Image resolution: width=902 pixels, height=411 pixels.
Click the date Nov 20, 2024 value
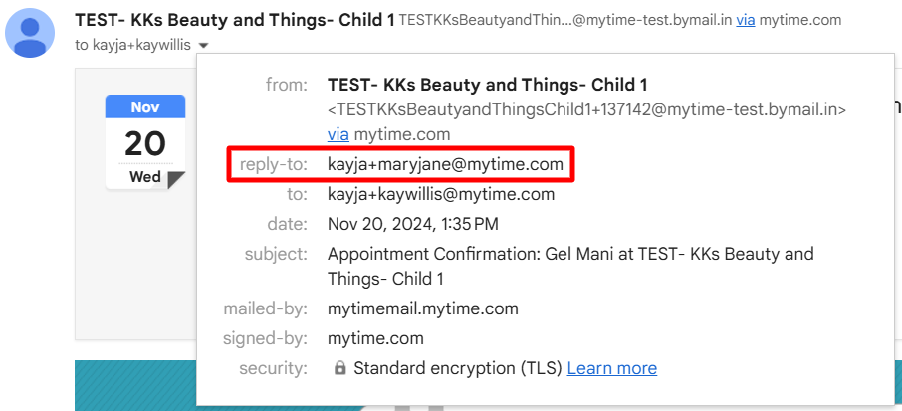coord(413,224)
